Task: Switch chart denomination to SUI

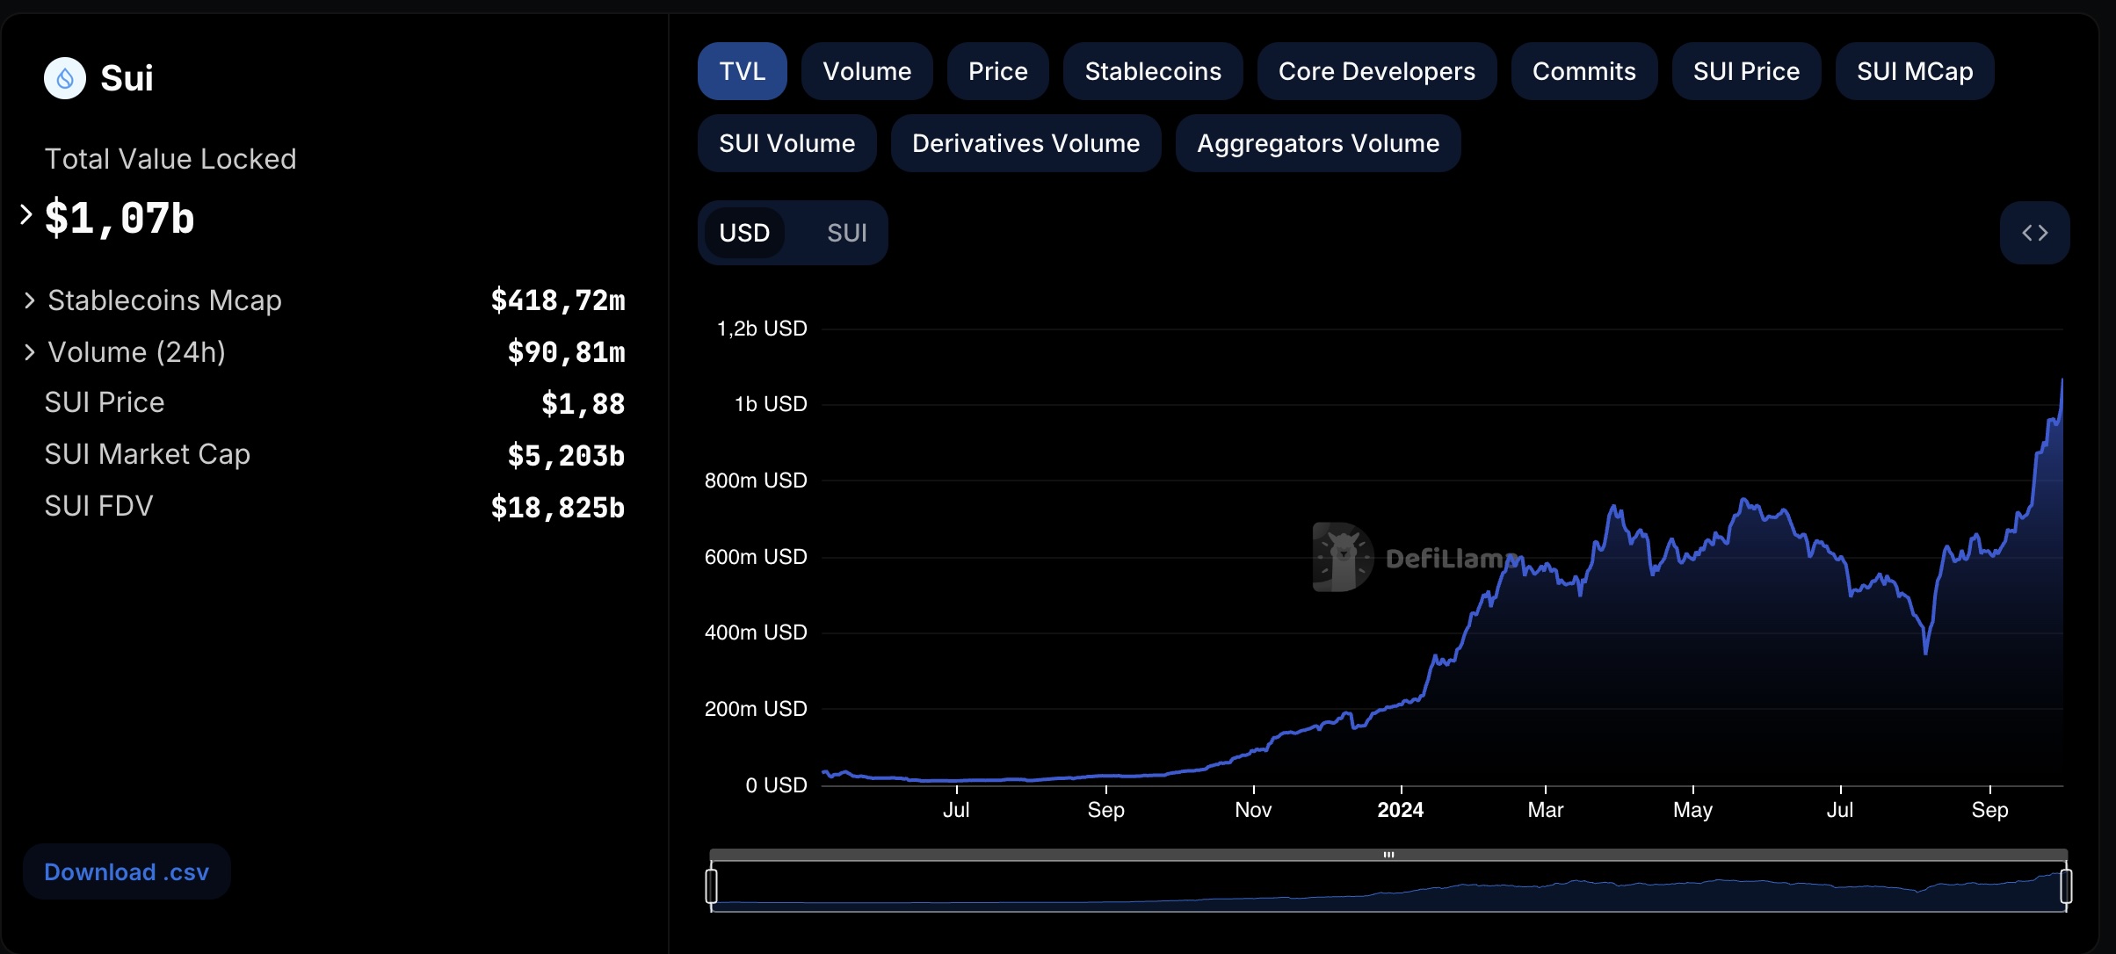Action: (x=847, y=233)
